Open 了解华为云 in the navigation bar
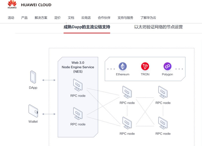 148,18
